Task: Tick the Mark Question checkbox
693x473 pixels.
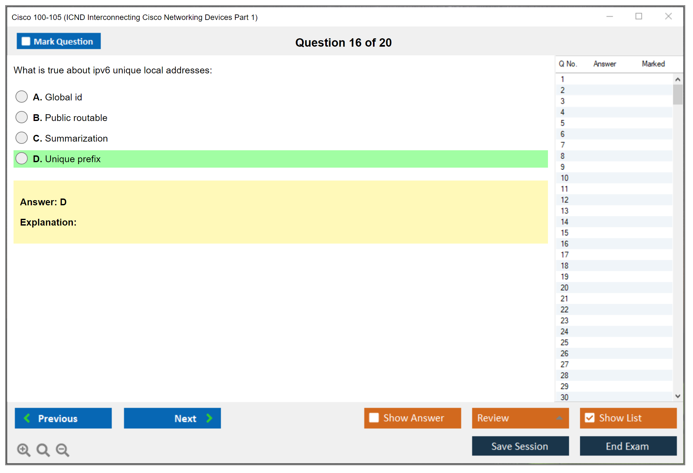Action: (26, 41)
